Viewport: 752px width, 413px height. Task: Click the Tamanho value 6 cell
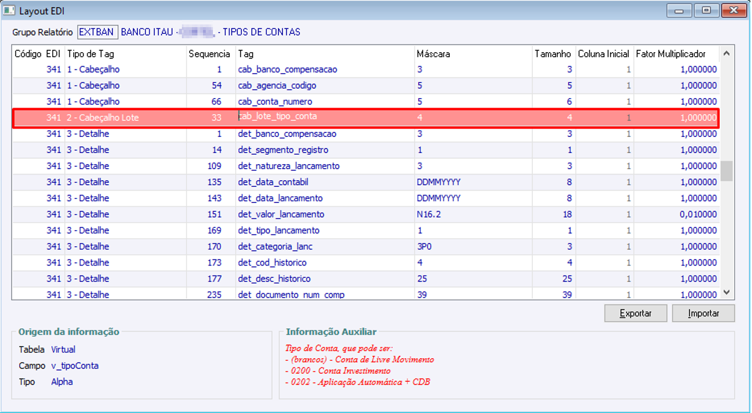553,101
